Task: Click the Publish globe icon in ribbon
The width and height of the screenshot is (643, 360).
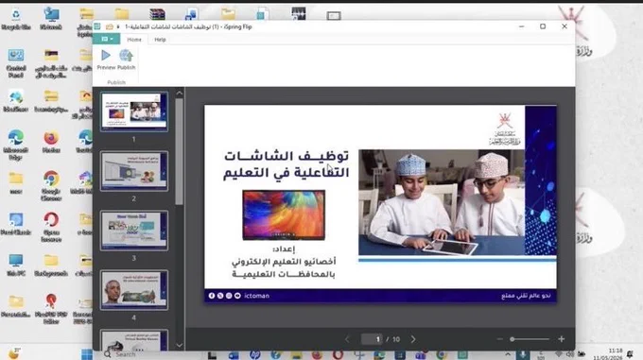Action: click(x=126, y=56)
